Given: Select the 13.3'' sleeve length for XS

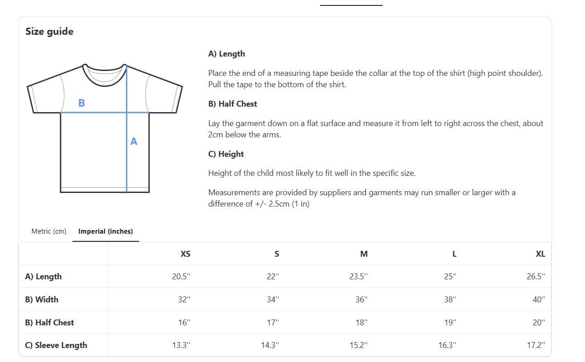Looking at the screenshot, I should coord(181,345).
